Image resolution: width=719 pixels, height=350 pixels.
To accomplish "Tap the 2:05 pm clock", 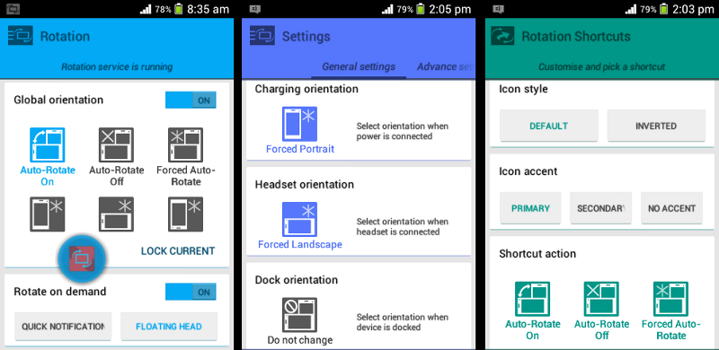I will [x=450, y=9].
